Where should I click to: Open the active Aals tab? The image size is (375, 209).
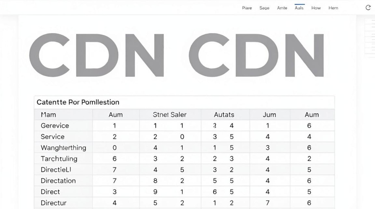point(299,8)
